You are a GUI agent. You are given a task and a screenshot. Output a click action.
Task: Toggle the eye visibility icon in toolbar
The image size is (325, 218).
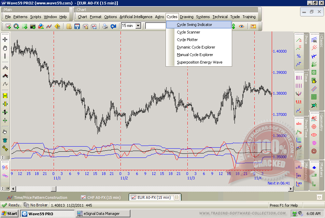[x=242, y=26]
